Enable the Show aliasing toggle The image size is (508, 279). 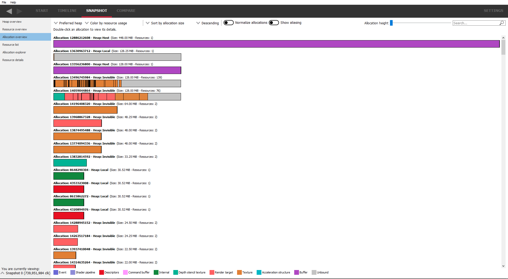click(274, 23)
